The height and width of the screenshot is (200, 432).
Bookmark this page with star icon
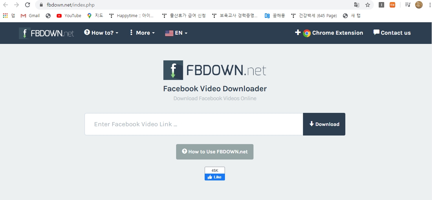point(368,5)
